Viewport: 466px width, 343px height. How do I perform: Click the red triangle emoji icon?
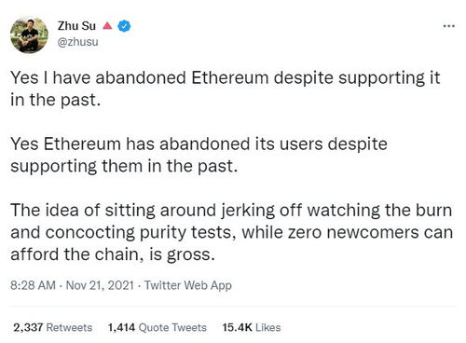pos(107,25)
